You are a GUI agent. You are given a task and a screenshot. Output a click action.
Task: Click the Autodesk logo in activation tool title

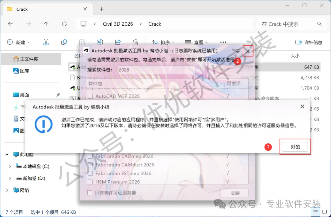(86, 50)
